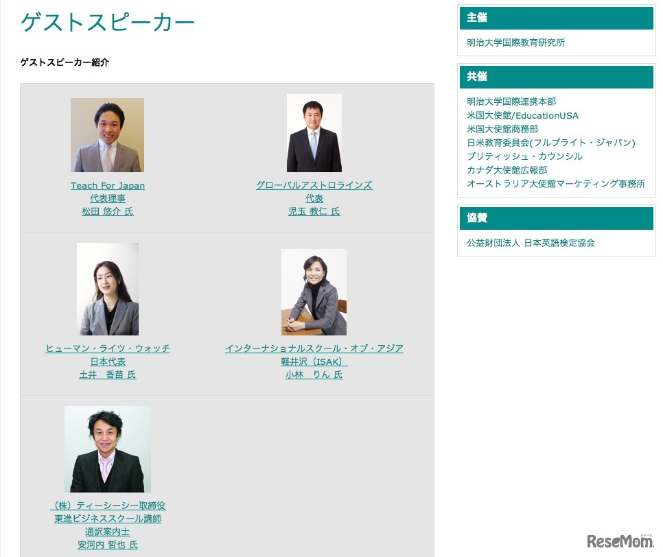Click ブリティッシュ・カウンシル in the sidebar

(525, 156)
